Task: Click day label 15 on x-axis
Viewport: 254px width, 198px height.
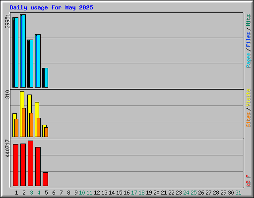Action: 119,193
